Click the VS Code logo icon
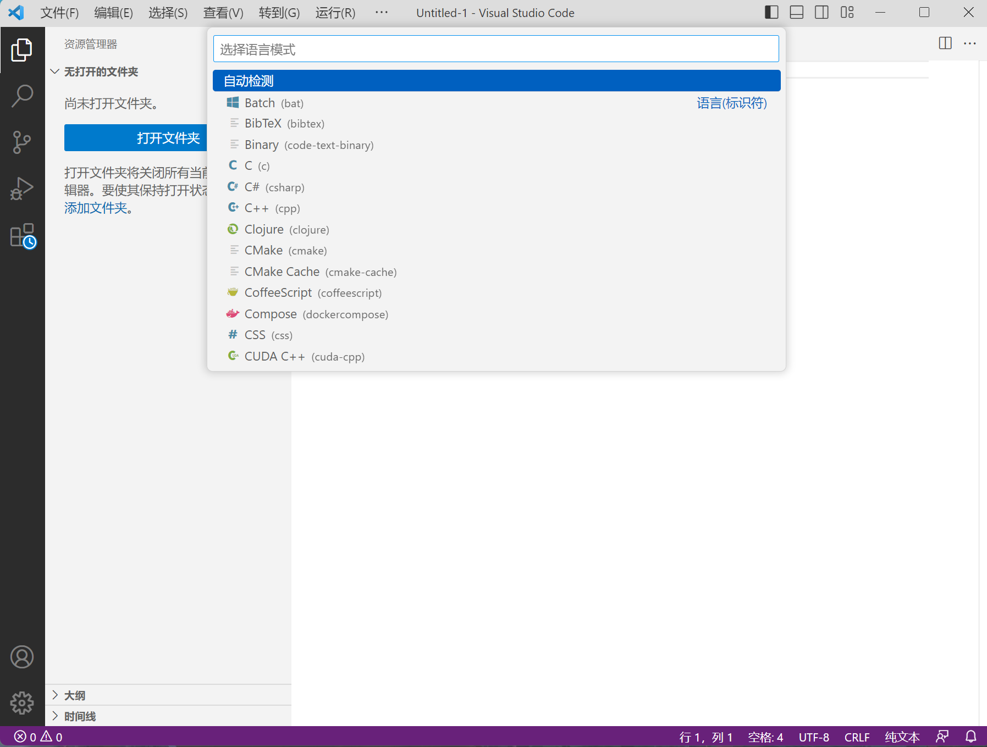The width and height of the screenshot is (987, 747). [16, 12]
